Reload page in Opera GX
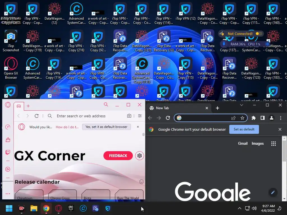This screenshot has height=215, width=287. click(37, 116)
